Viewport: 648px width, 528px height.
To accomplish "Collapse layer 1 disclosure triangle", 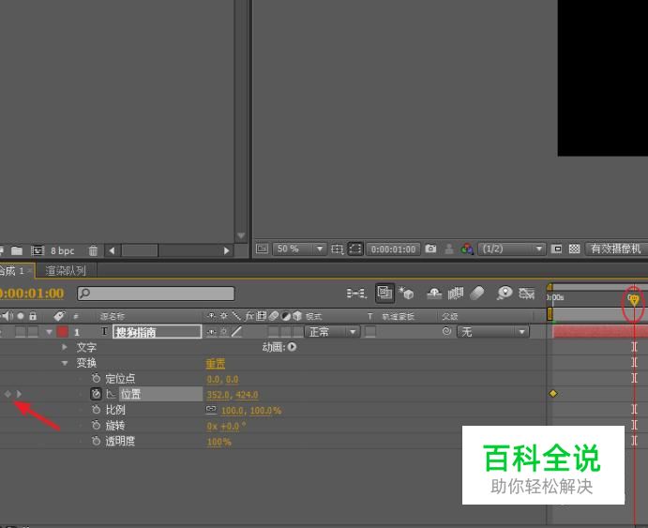I will [x=49, y=332].
